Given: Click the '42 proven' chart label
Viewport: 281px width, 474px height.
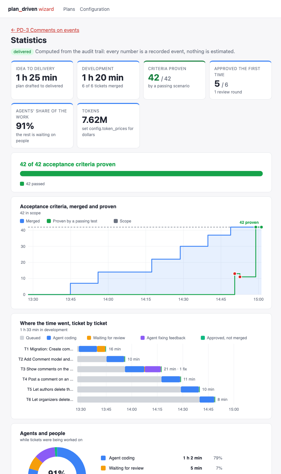Looking at the screenshot, I should (x=249, y=222).
